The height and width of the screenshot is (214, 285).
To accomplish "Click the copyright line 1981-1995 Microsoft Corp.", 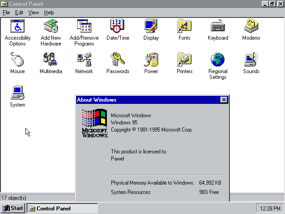I will pyautogui.click(x=152, y=130).
